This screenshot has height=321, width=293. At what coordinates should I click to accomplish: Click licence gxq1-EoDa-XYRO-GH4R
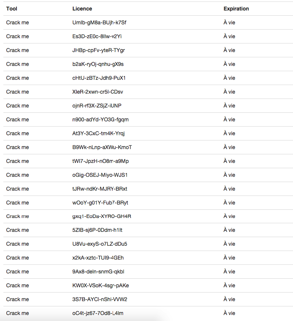(102, 216)
